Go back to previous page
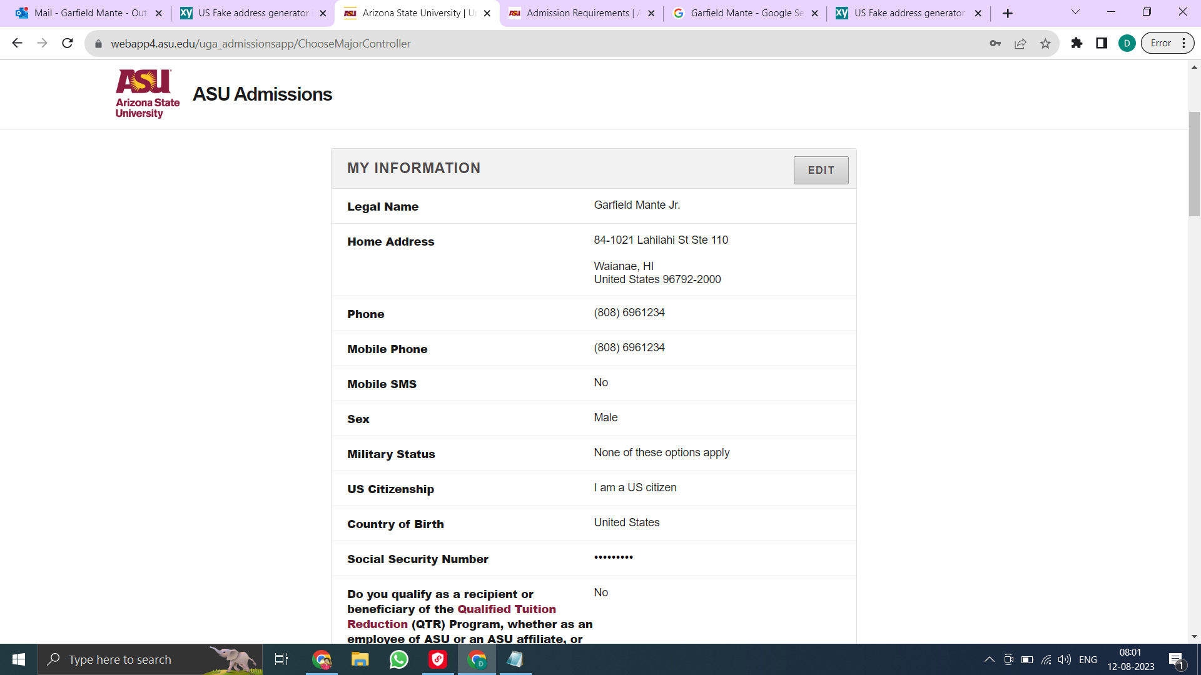The width and height of the screenshot is (1201, 675). click(x=18, y=43)
